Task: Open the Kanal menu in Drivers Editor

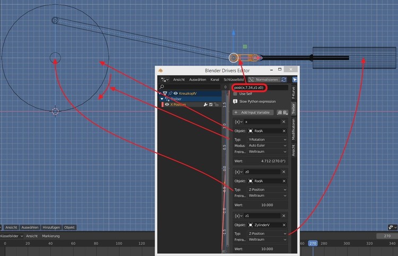Action: coord(215,80)
